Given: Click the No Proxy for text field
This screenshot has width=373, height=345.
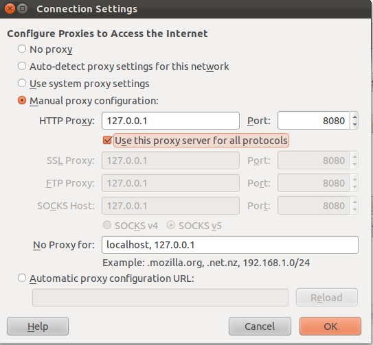Looking at the screenshot, I should (x=230, y=245).
